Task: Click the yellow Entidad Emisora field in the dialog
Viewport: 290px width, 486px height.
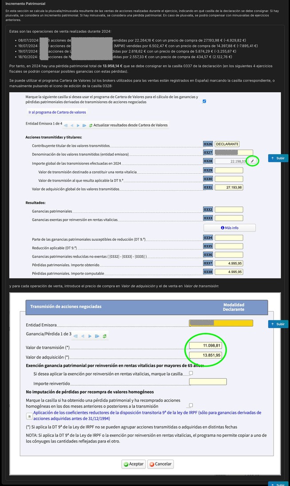Action: click(x=221, y=323)
